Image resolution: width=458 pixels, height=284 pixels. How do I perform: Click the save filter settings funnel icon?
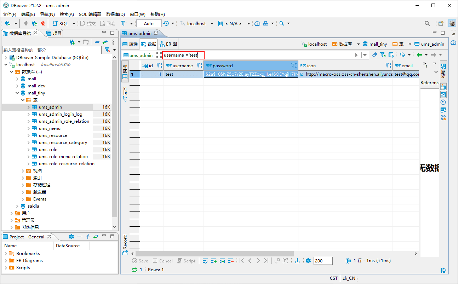[383, 55]
